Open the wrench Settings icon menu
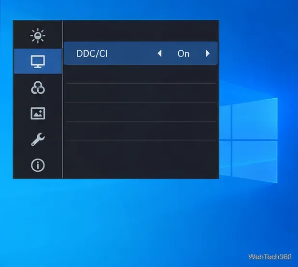 [x=38, y=139]
